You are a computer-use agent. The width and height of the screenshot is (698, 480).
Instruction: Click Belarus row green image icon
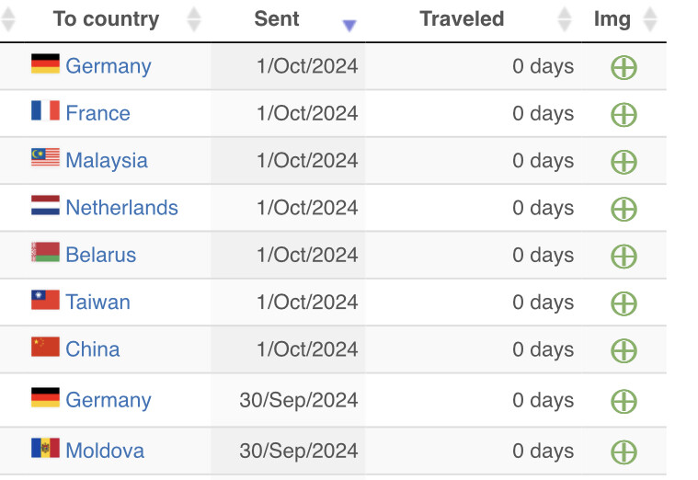pos(624,256)
